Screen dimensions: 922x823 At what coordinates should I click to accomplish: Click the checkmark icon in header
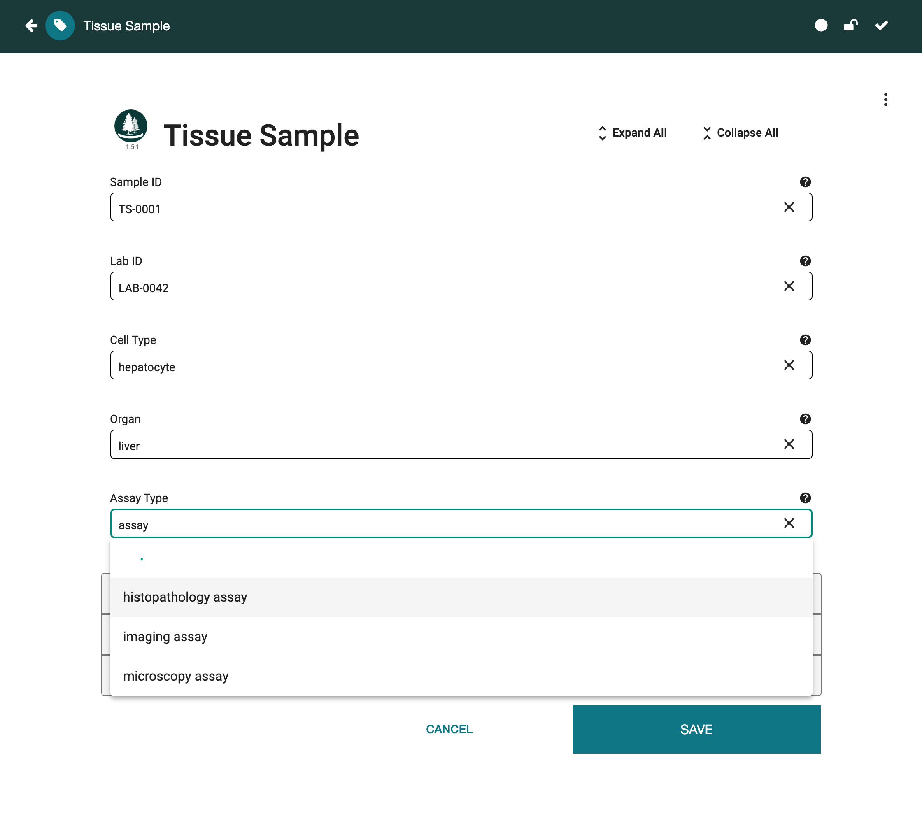coord(881,26)
